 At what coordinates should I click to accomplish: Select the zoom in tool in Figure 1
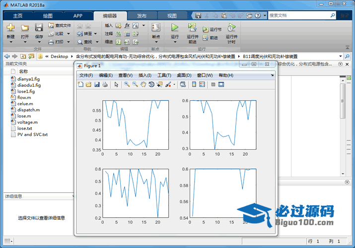127,84
